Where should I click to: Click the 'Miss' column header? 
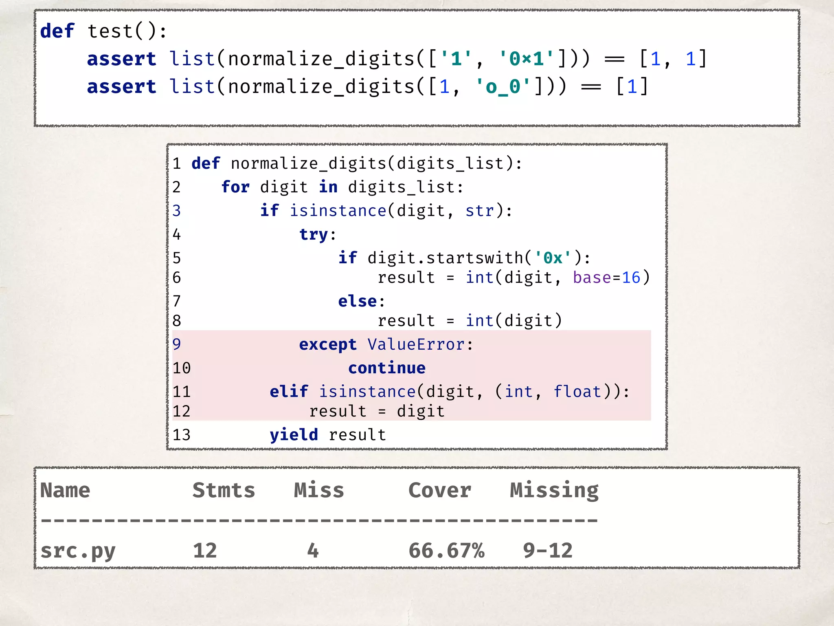(x=319, y=490)
